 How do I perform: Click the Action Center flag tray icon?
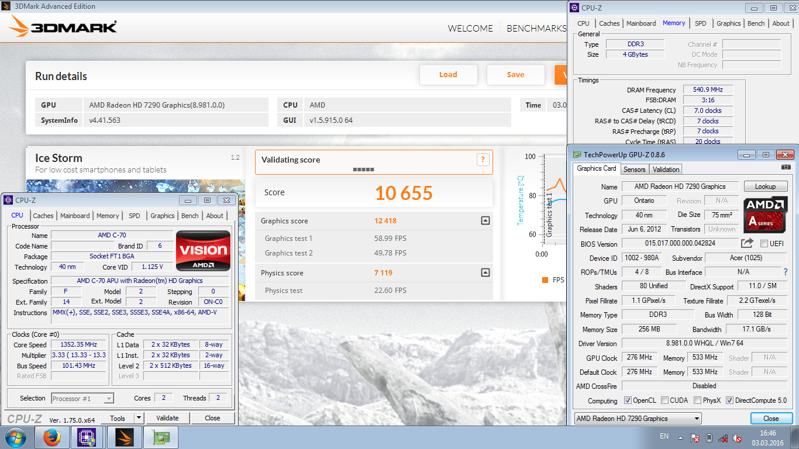pyautogui.click(x=695, y=437)
